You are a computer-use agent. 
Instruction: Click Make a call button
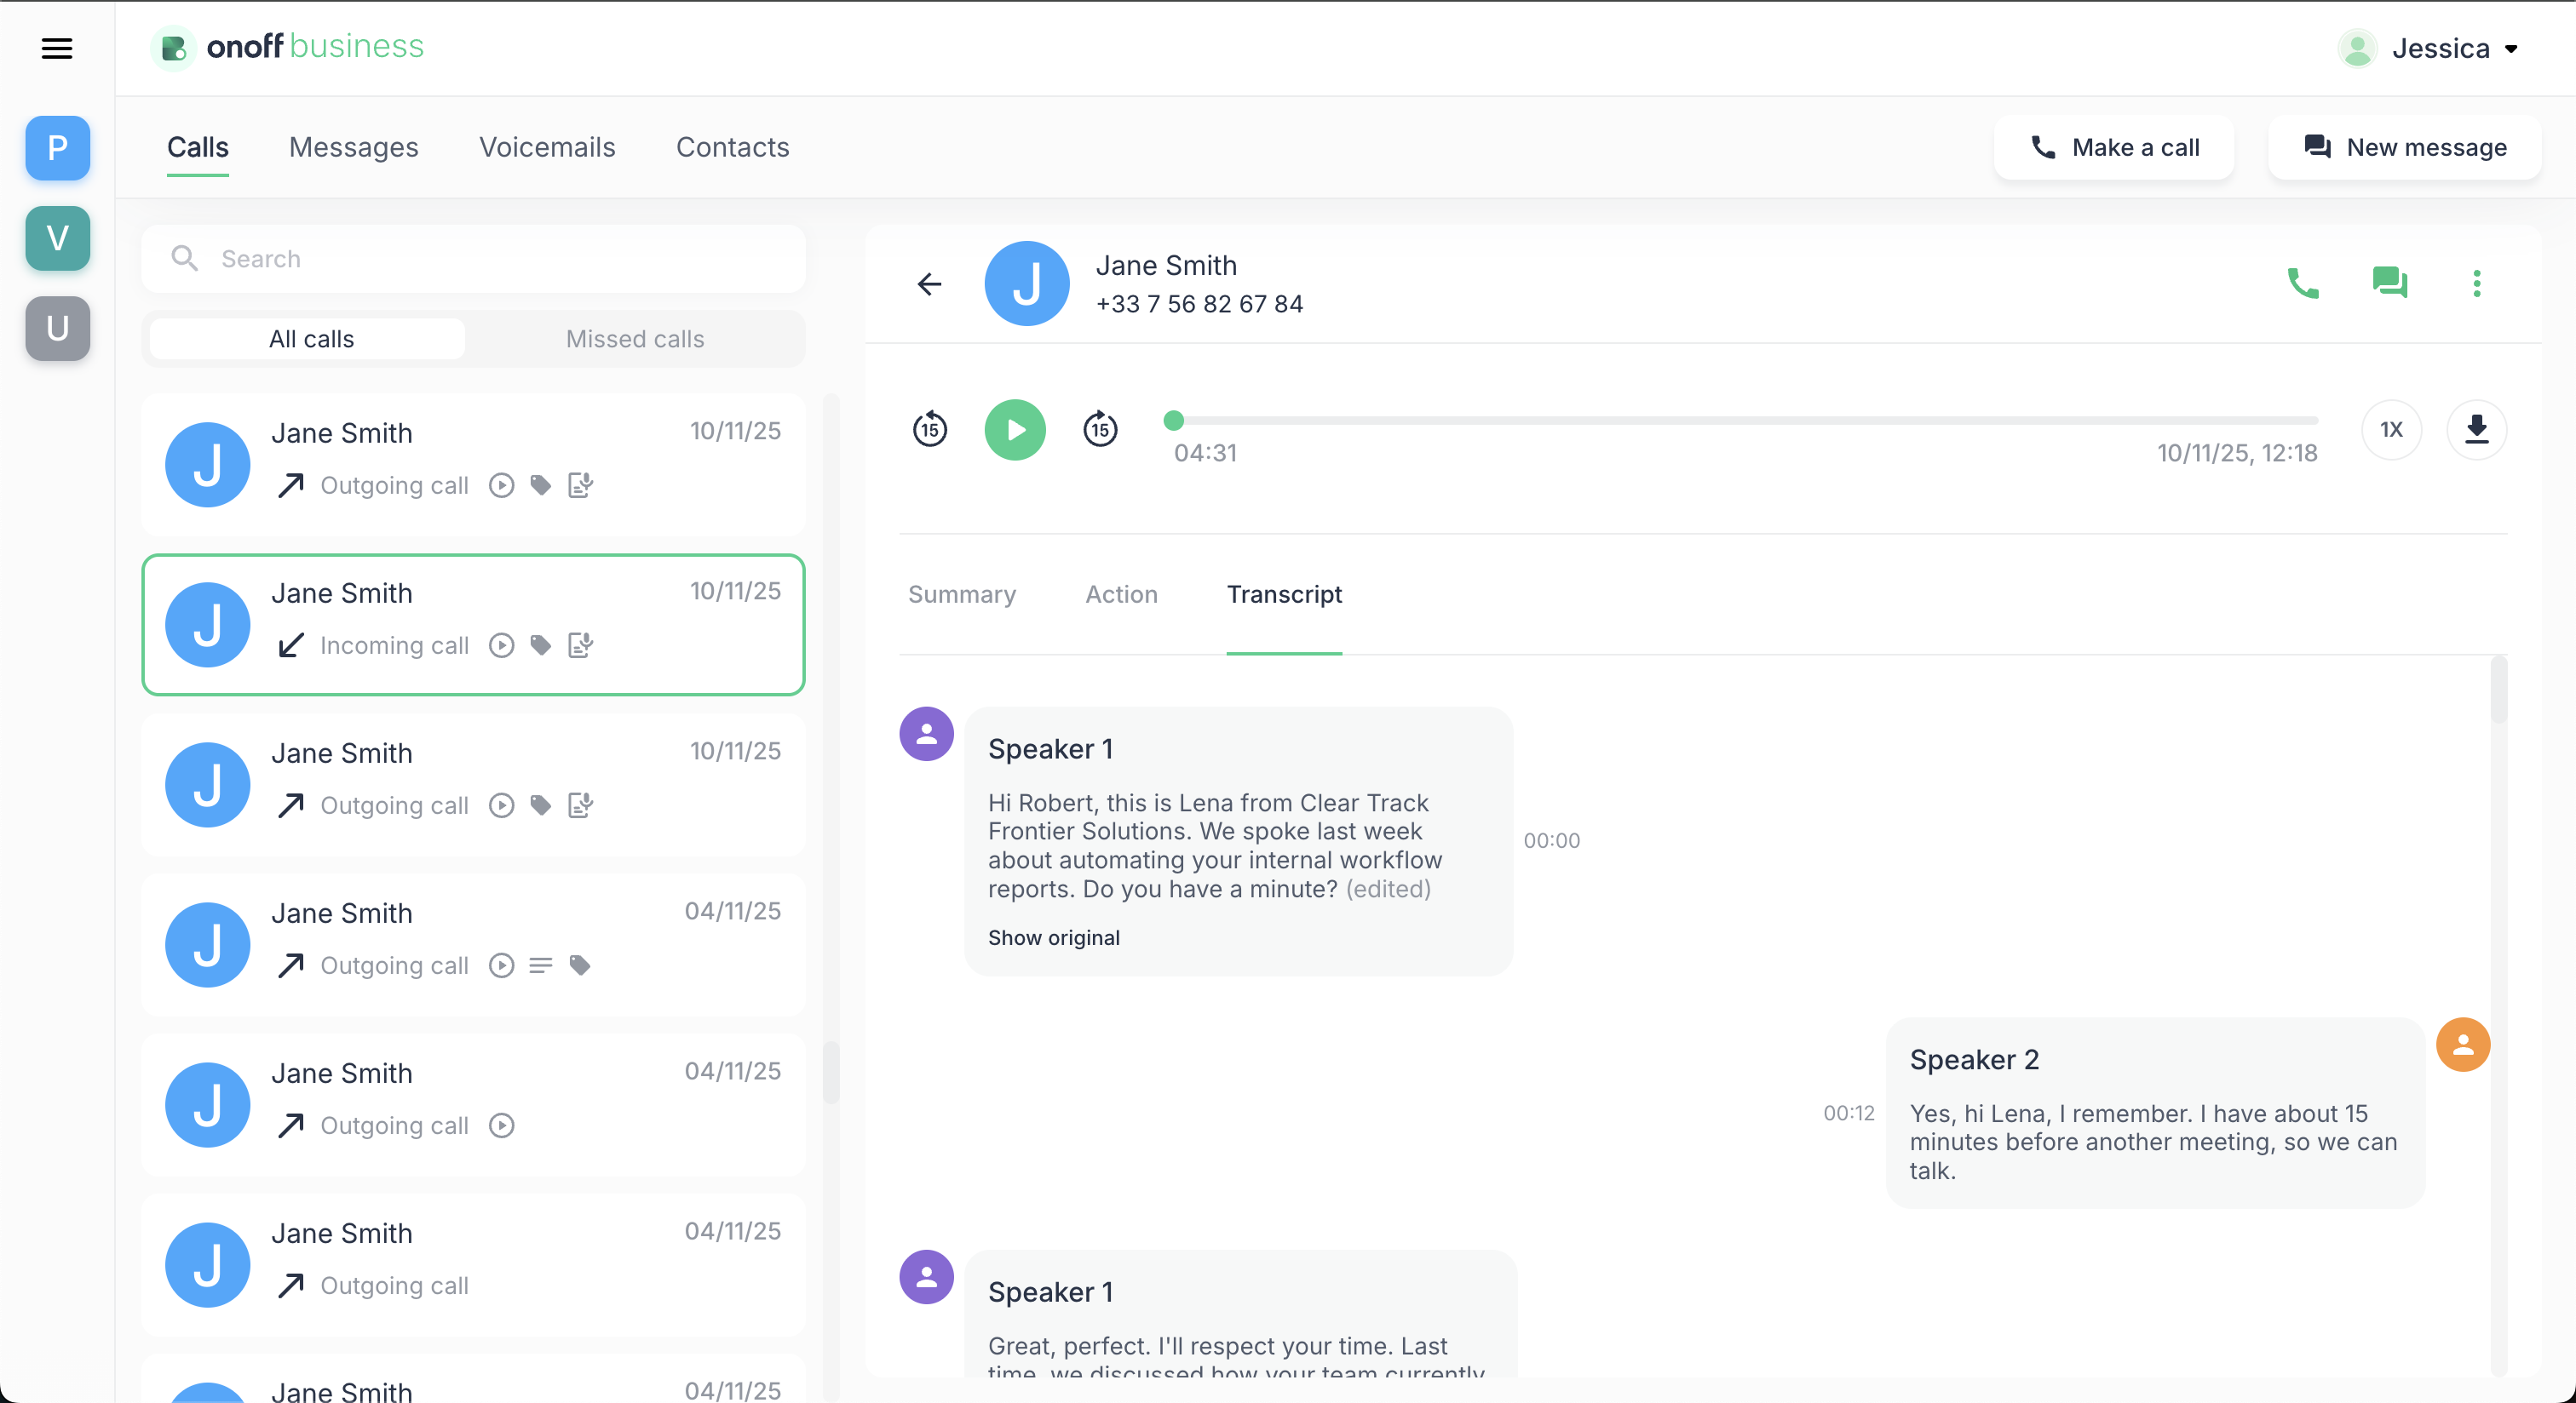pyautogui.click(x=2114, y=147)
